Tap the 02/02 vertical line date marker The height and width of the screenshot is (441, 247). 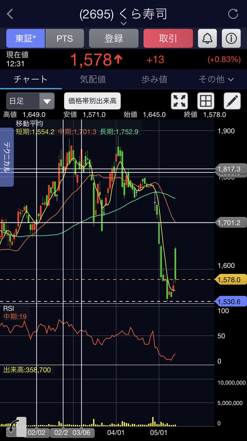(36, 433)
